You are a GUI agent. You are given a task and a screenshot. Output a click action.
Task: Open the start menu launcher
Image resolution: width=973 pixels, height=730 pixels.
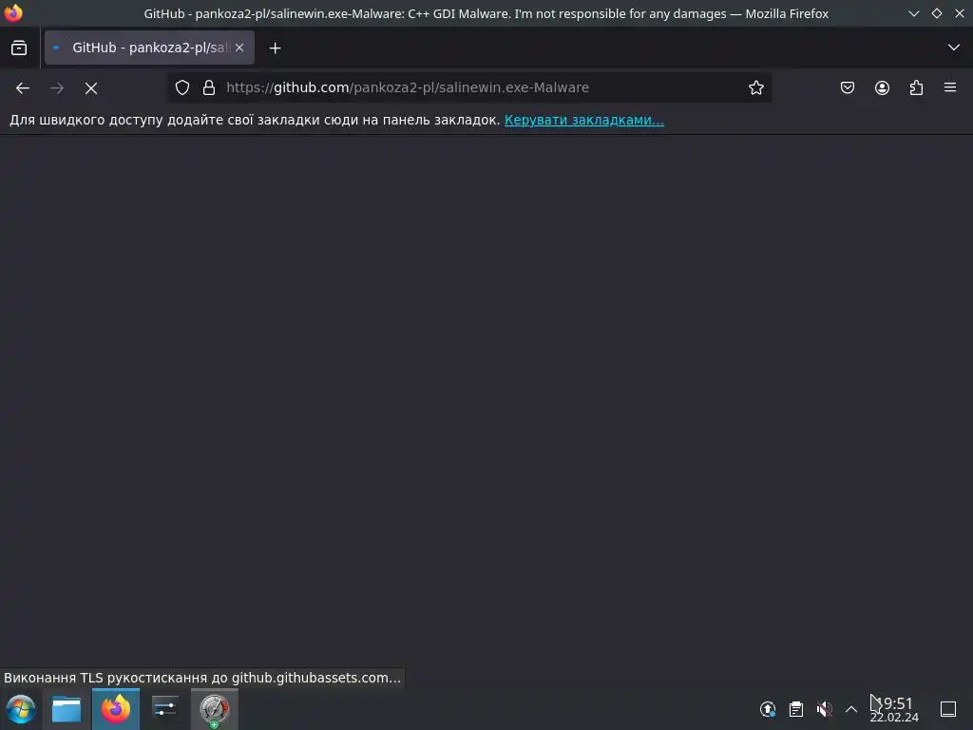click(20, 709)
